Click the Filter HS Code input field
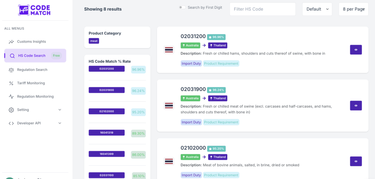375x179 pixels. (262, 9)
